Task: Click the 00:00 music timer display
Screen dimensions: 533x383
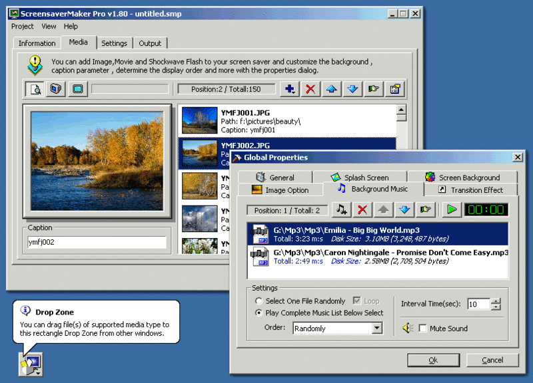Action: [x=486, y=209]
